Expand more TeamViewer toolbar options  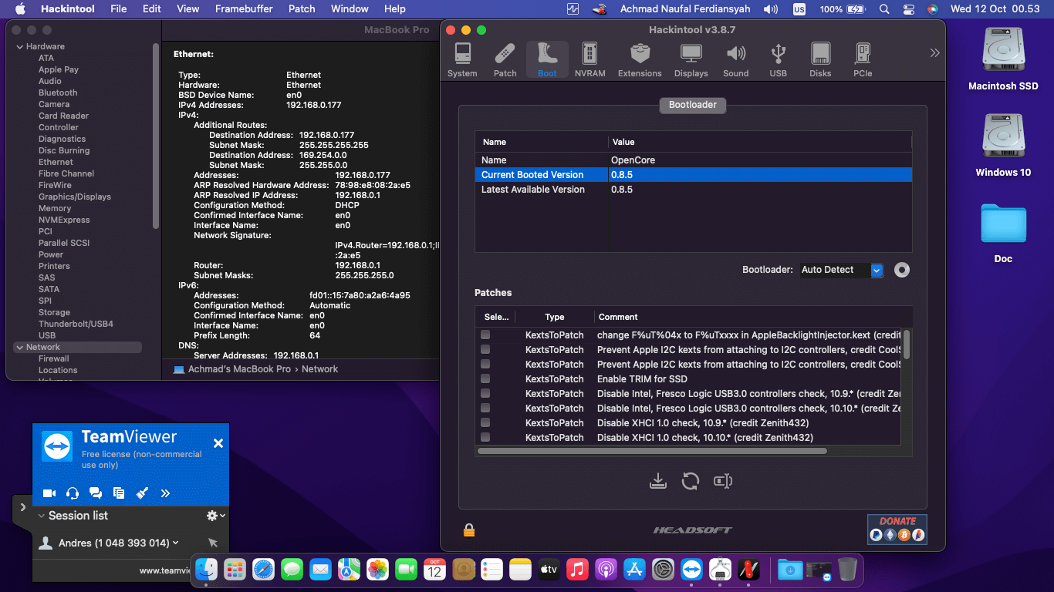click(x=165, y=493)
